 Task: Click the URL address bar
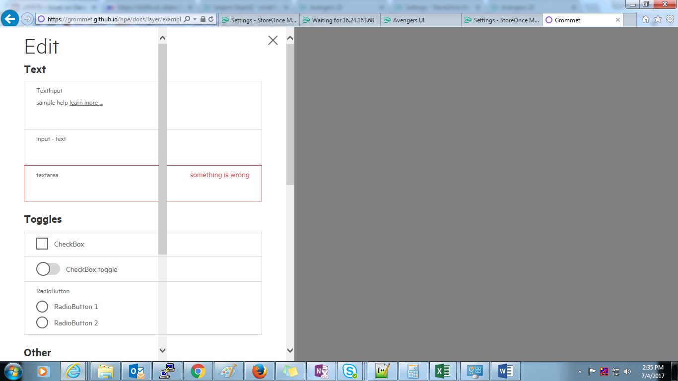point(114,19)
